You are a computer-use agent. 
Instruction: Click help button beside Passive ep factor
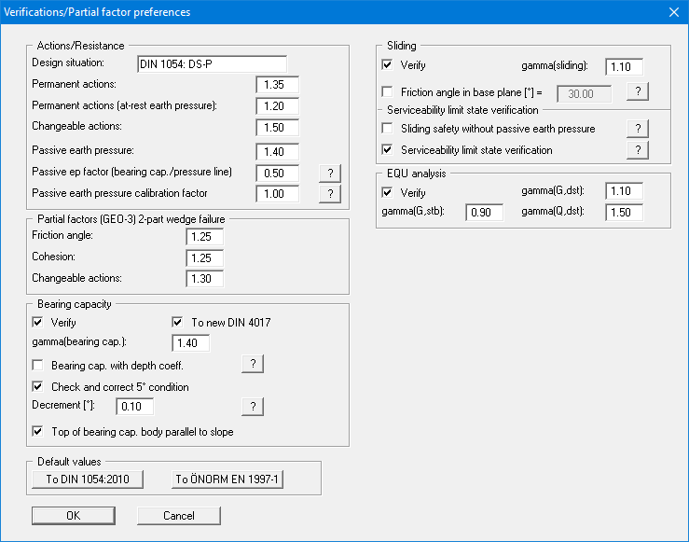pyautogui.click(x=327, y=173)
